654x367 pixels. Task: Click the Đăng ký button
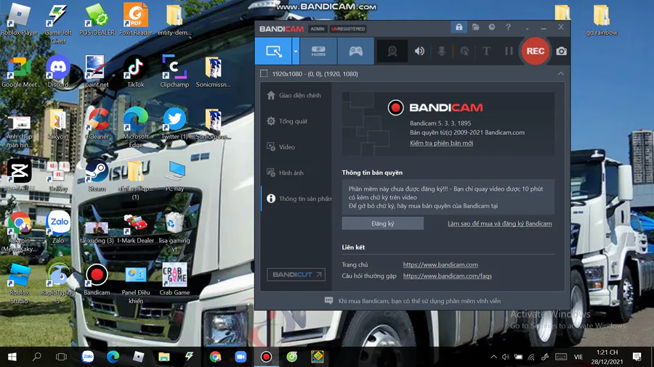point(382,223)
